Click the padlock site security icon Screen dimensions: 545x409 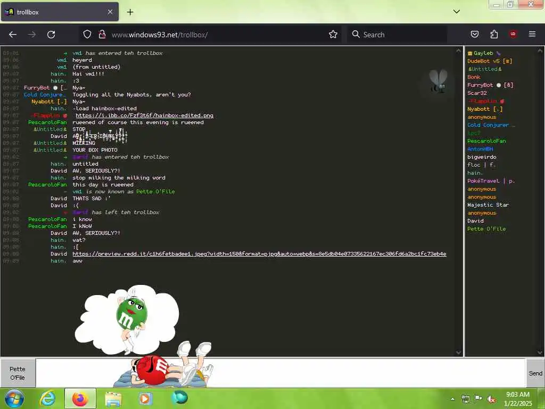point(102,34)
